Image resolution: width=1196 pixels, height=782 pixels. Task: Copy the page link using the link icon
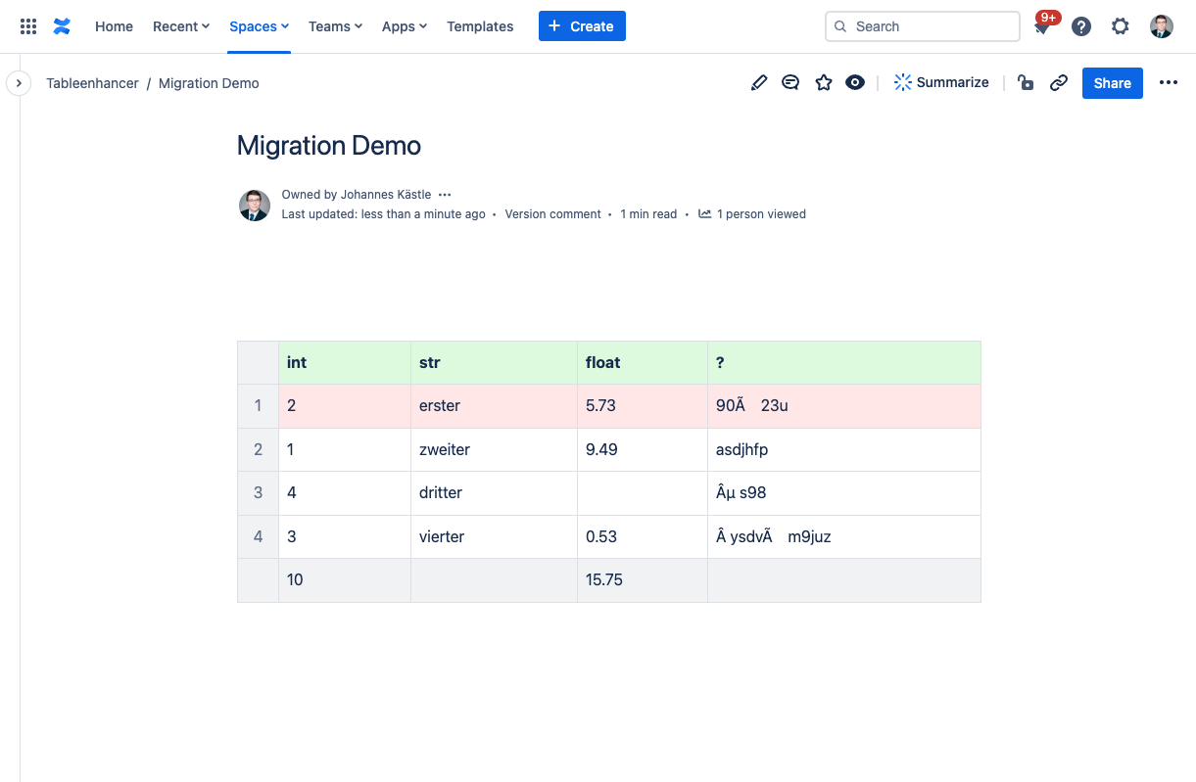coord(1059,82)
